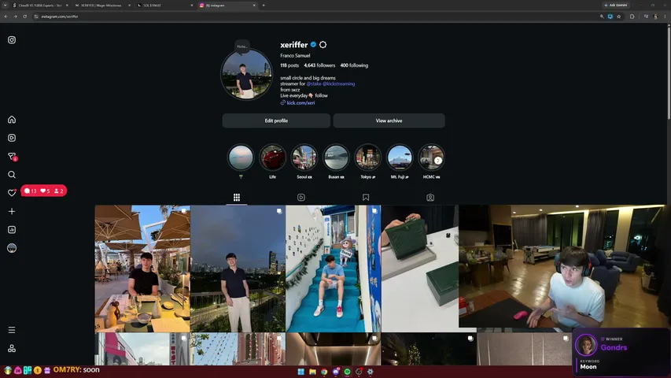Click the xeriffer profile picture
This screenshot has width=671, height=378.
coord(246,75)
